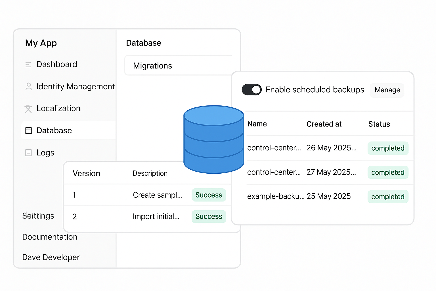The image size is (436, 291).
Task: Toggle Enable scheduled backups switch
Action: click(x=251, y=90)
